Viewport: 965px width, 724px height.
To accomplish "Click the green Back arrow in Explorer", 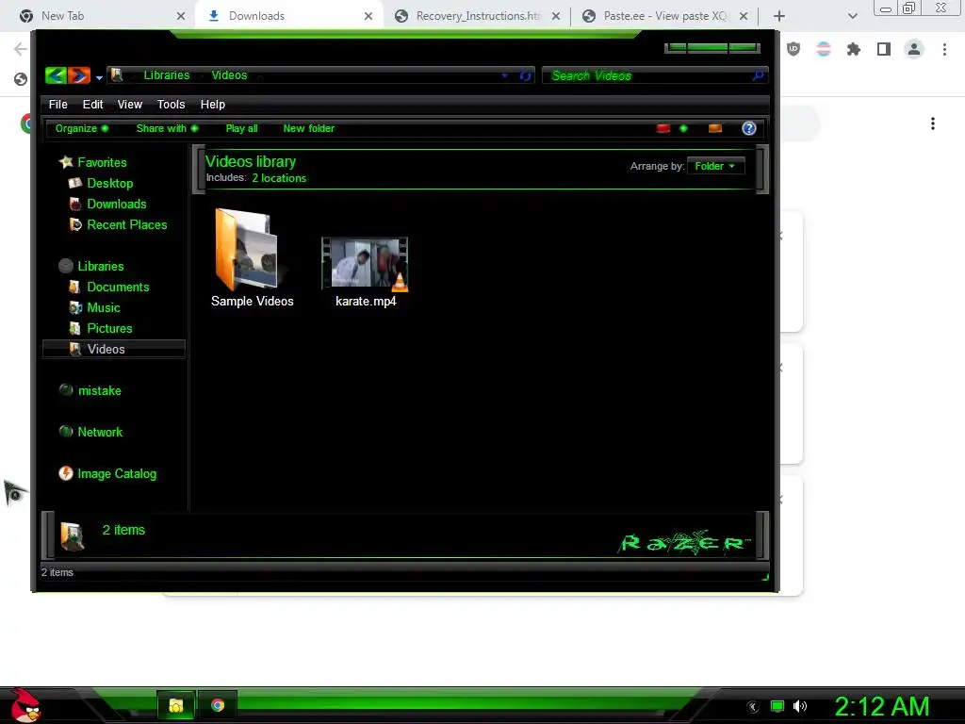I will (x=56, y=75).
